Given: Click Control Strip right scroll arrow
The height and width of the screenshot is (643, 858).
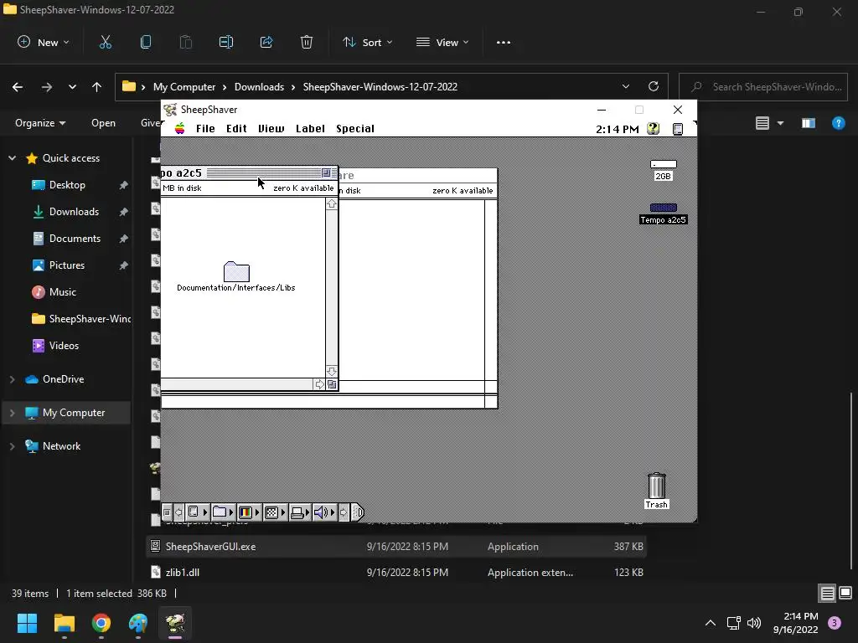Looking at the screenshot, I should [344, 512].
